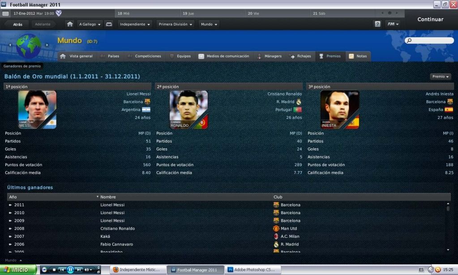The image size is (458, 275).
Task: Click Ganadores de premio sub-tab
Action: tap(22, 66)
